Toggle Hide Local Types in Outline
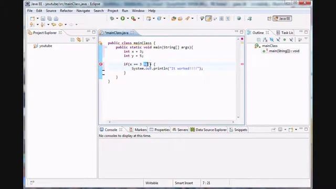336x189 pixels. (x=291, y=40)
